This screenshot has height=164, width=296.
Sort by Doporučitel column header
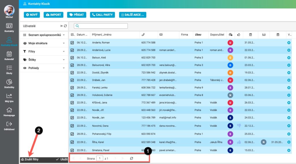pos(217,35)
